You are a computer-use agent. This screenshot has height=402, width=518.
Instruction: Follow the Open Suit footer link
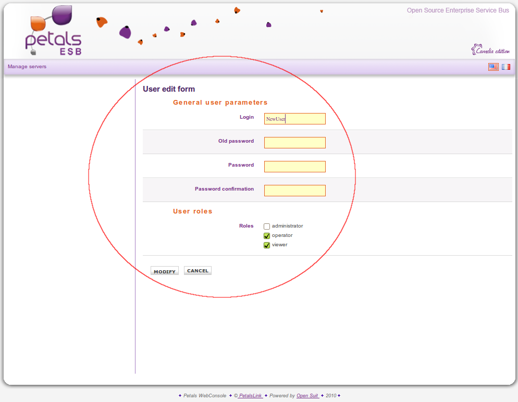point(307,396)
